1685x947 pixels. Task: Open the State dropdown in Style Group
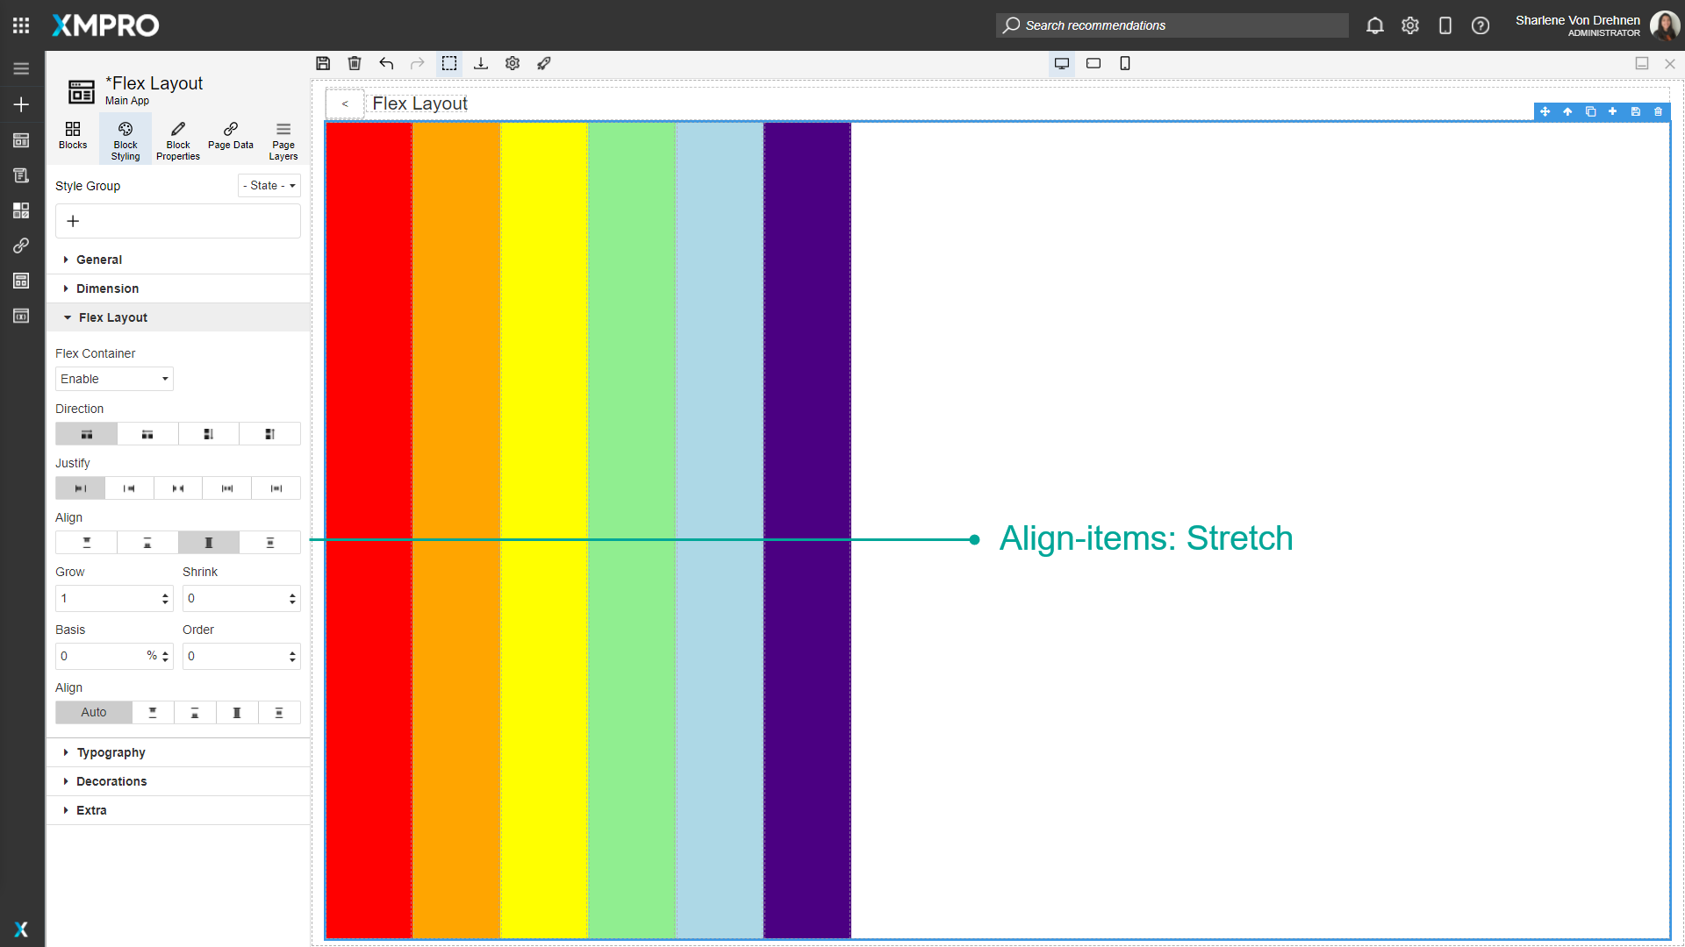click(269, 185)
